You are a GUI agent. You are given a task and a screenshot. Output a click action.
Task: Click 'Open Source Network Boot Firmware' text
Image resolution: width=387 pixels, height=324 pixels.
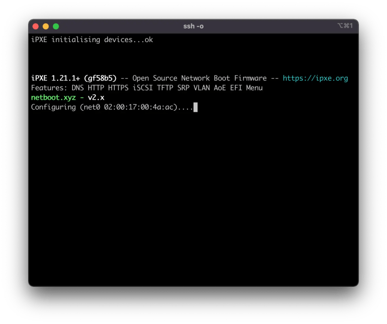pyautogui.click(x=200, y=78)
